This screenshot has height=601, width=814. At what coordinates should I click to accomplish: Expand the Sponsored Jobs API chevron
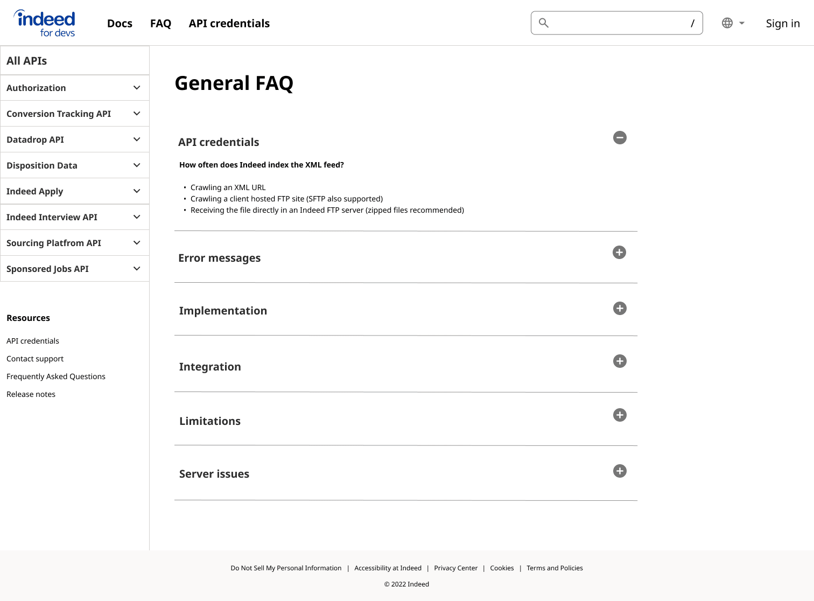click(x=137, y=269)
